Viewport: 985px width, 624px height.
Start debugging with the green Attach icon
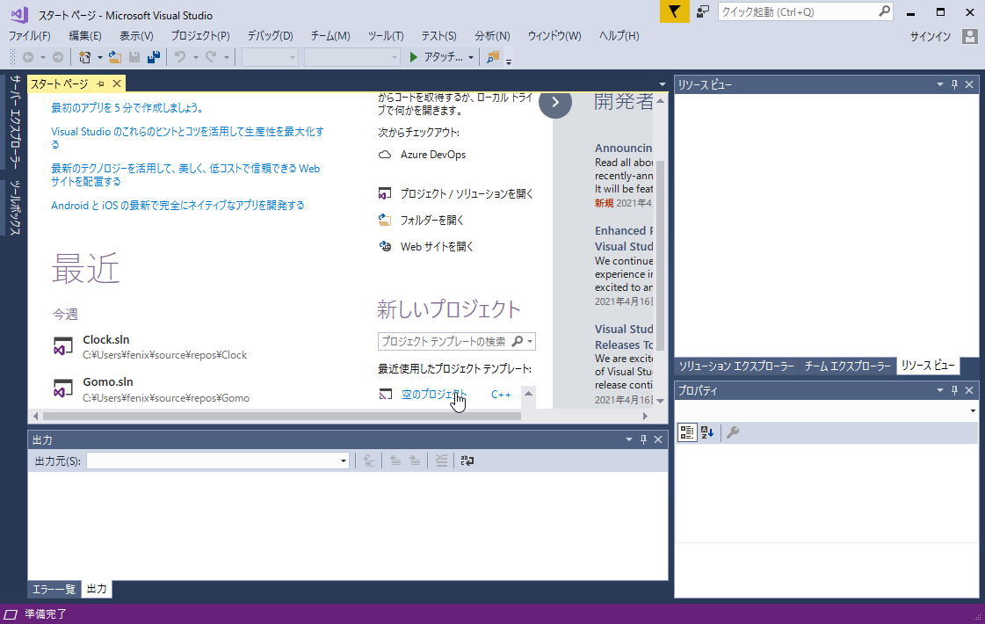[413, 56]
